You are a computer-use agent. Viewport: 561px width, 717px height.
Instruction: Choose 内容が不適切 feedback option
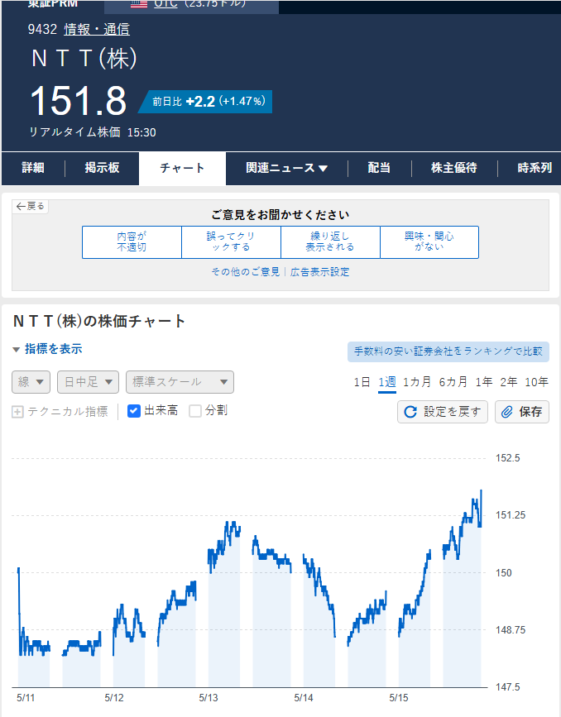[132, 242]
